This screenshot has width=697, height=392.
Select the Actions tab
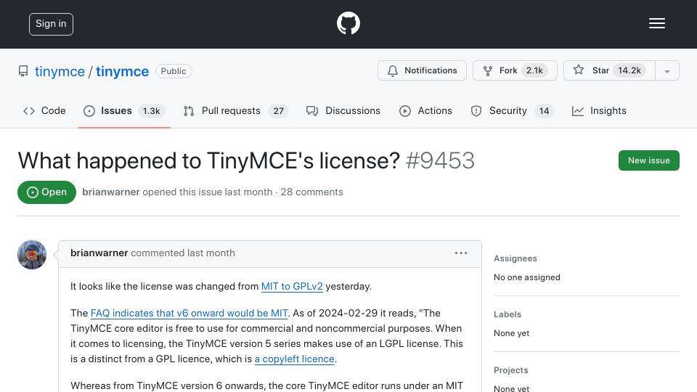pos(425,110)
